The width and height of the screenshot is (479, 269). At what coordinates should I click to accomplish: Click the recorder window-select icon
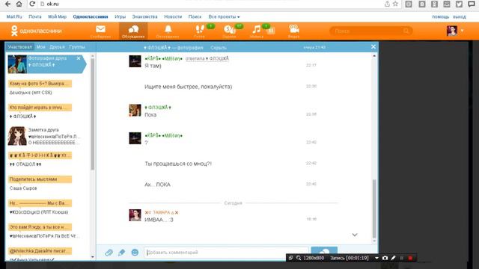[x=290, y=258]
